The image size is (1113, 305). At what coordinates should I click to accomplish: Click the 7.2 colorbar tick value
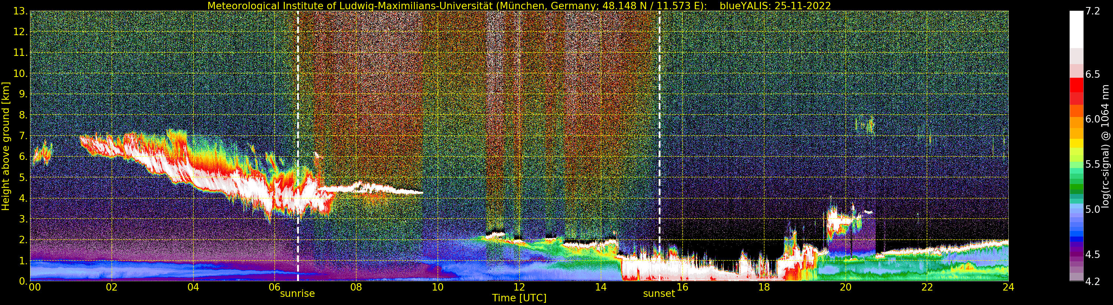coord(1093,11)
